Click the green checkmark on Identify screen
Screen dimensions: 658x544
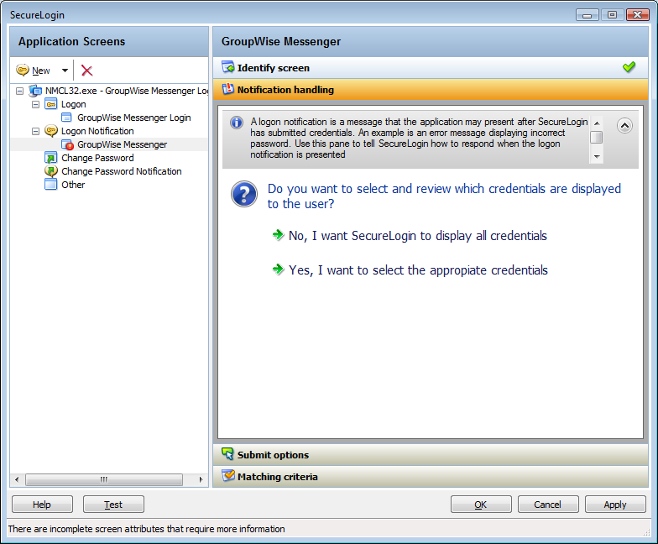pyautogui.click(x=629, y=67)
